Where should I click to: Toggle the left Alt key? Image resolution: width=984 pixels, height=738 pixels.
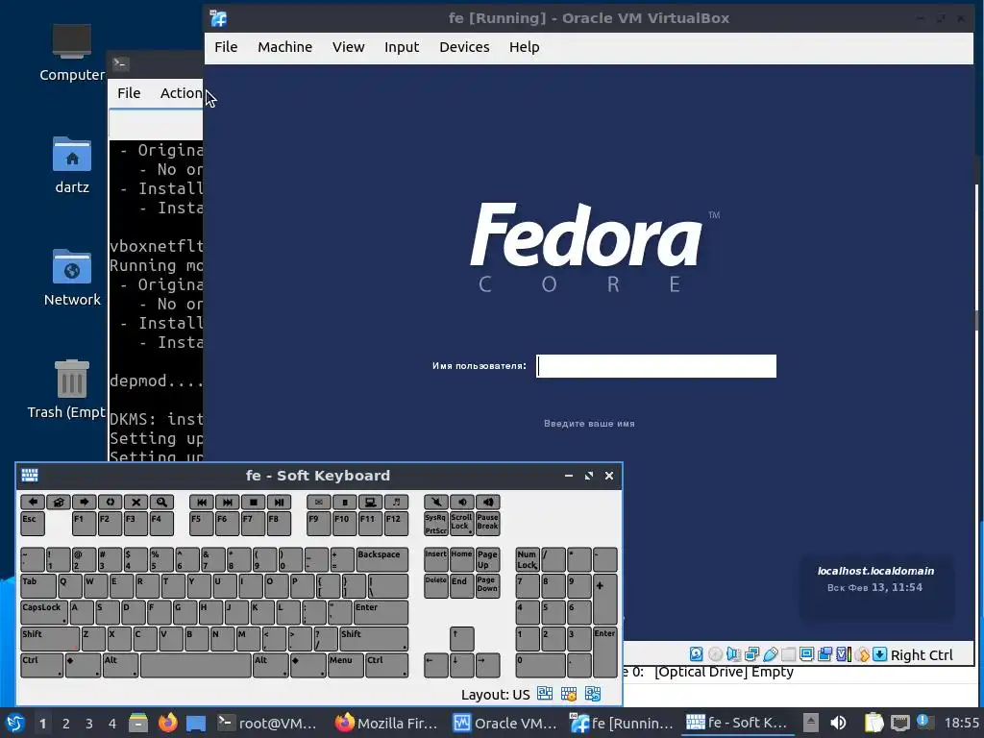pos(120,665)
